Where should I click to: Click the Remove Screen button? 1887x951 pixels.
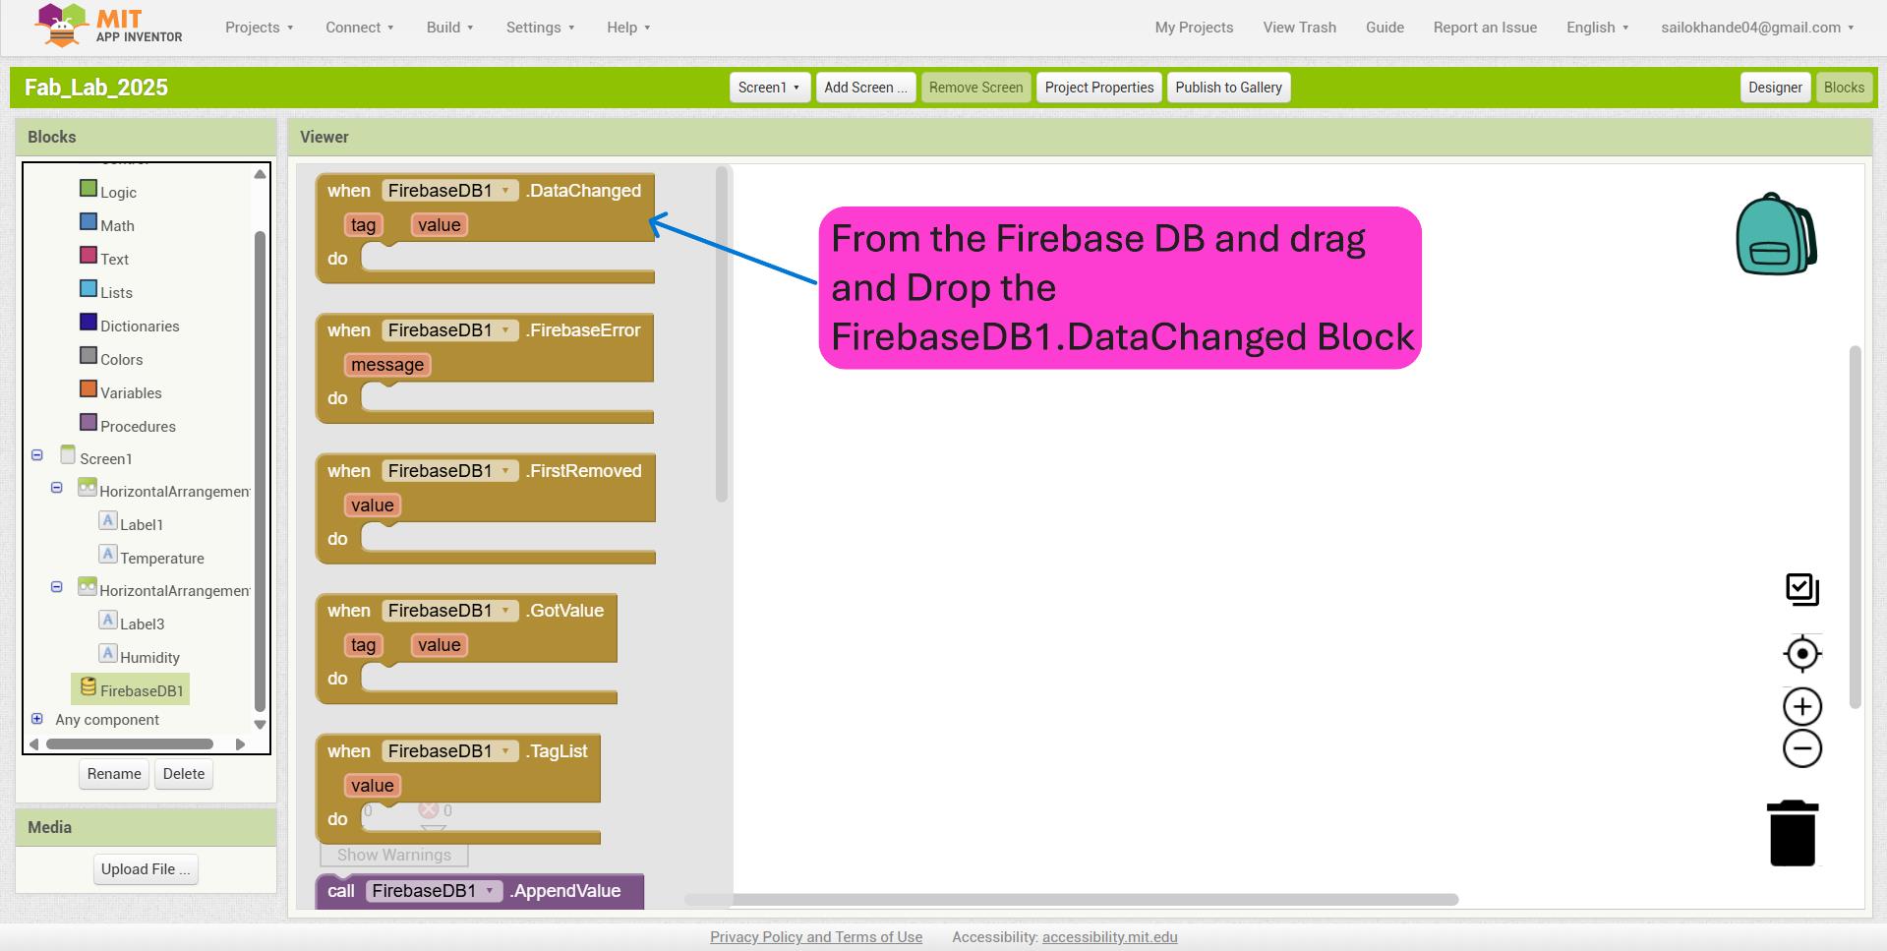click(975, 88)
